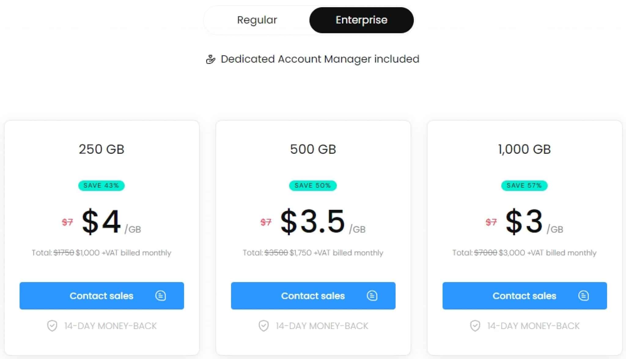
Task: Click the document icon inside 1,000 GB Contact sales
Action: coord(584,296)
